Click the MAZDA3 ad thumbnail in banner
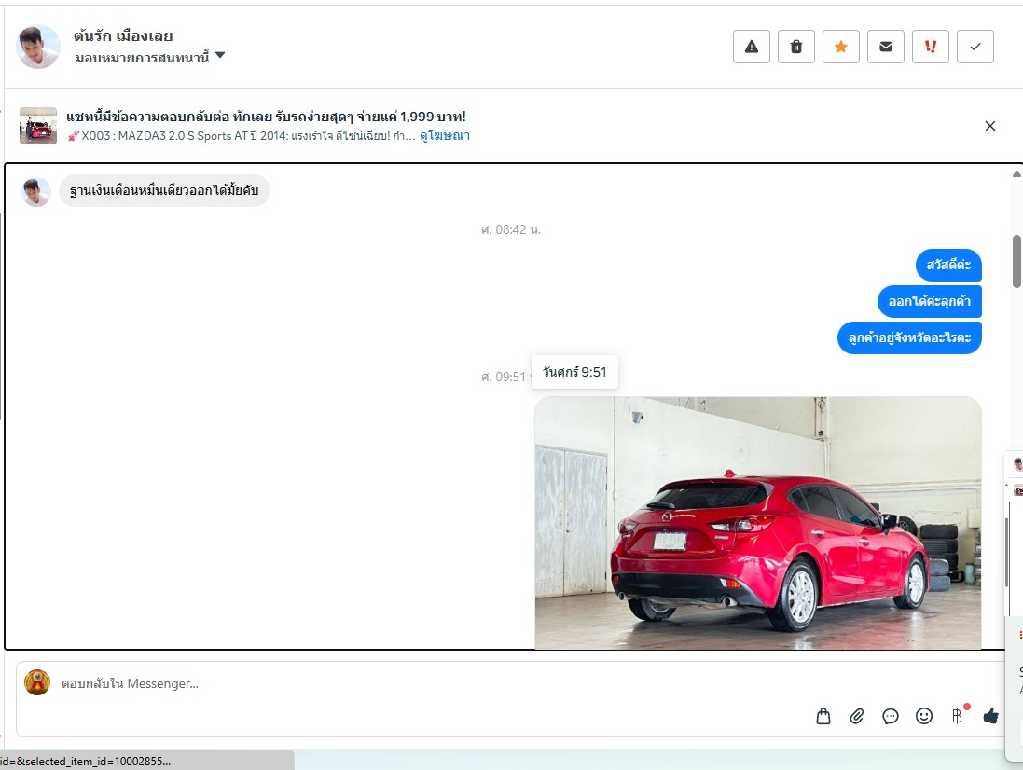This screenshot has width=1023, height=770. (x=38, y=126)
